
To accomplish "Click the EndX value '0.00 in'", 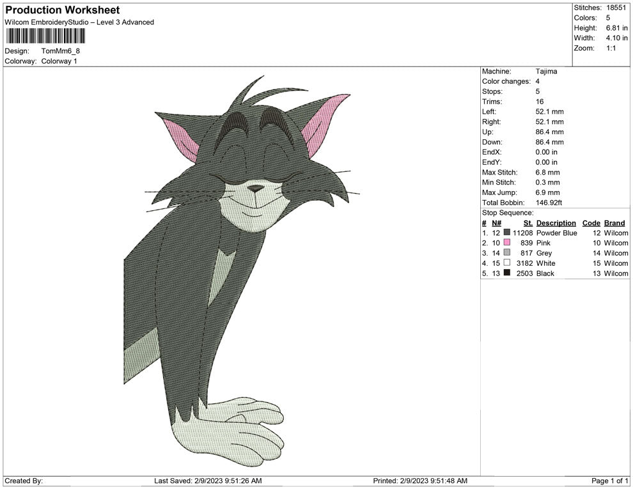I will pos(547,152).
